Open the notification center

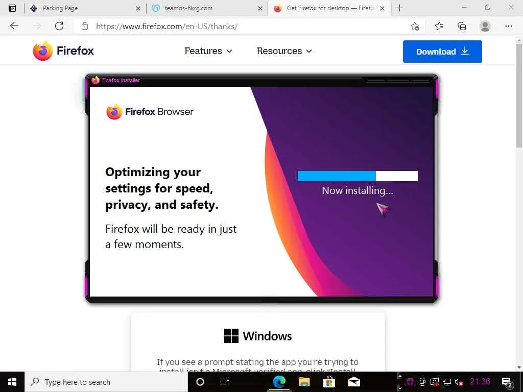(x=507, y=382)
